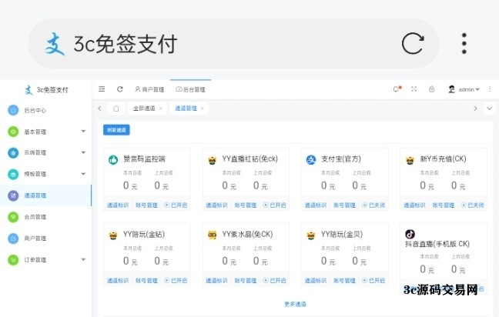Open 会员管理 in the sidebar
This screenshot has width=499, height=317.
click(45, 217)
